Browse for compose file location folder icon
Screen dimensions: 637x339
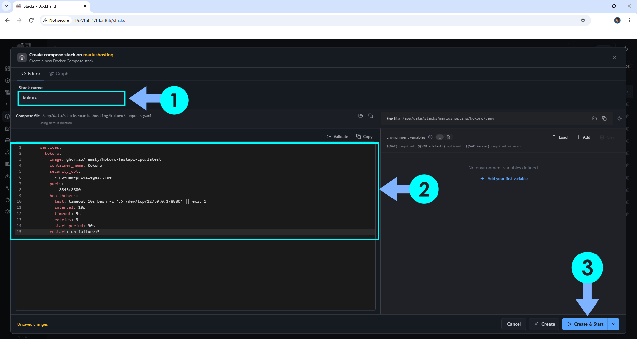pos(361,116)
